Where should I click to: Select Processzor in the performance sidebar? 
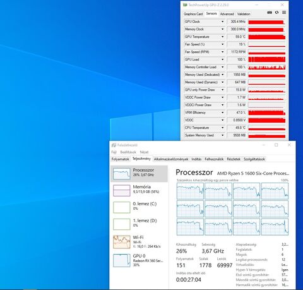(x=139, y=174)
